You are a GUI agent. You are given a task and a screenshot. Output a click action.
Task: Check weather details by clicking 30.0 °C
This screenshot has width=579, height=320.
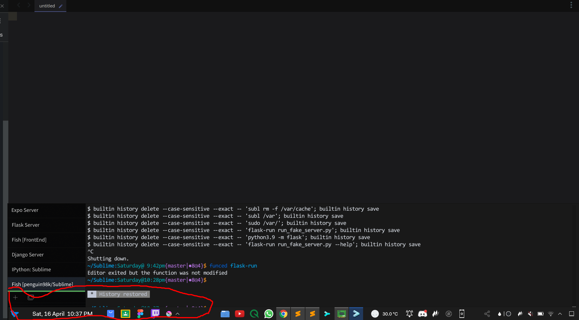390,313
